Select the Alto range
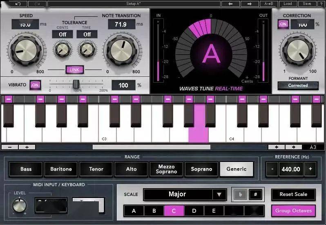Image resolution: width=326 pixels, height=225 pixels. 131,169
